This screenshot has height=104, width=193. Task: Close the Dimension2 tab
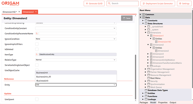[36, 12]
